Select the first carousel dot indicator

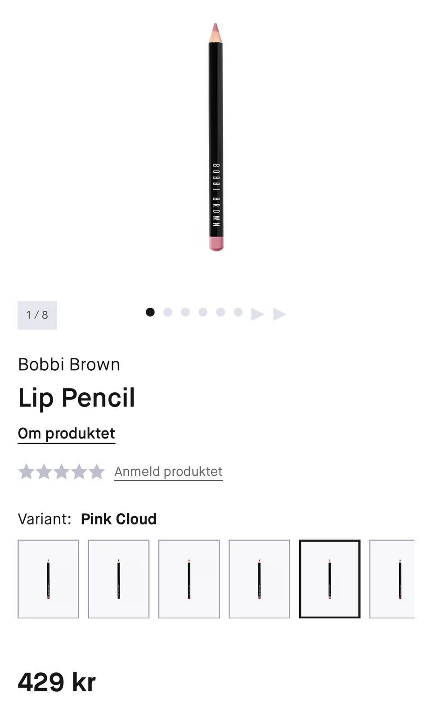(x=150, y=312)
